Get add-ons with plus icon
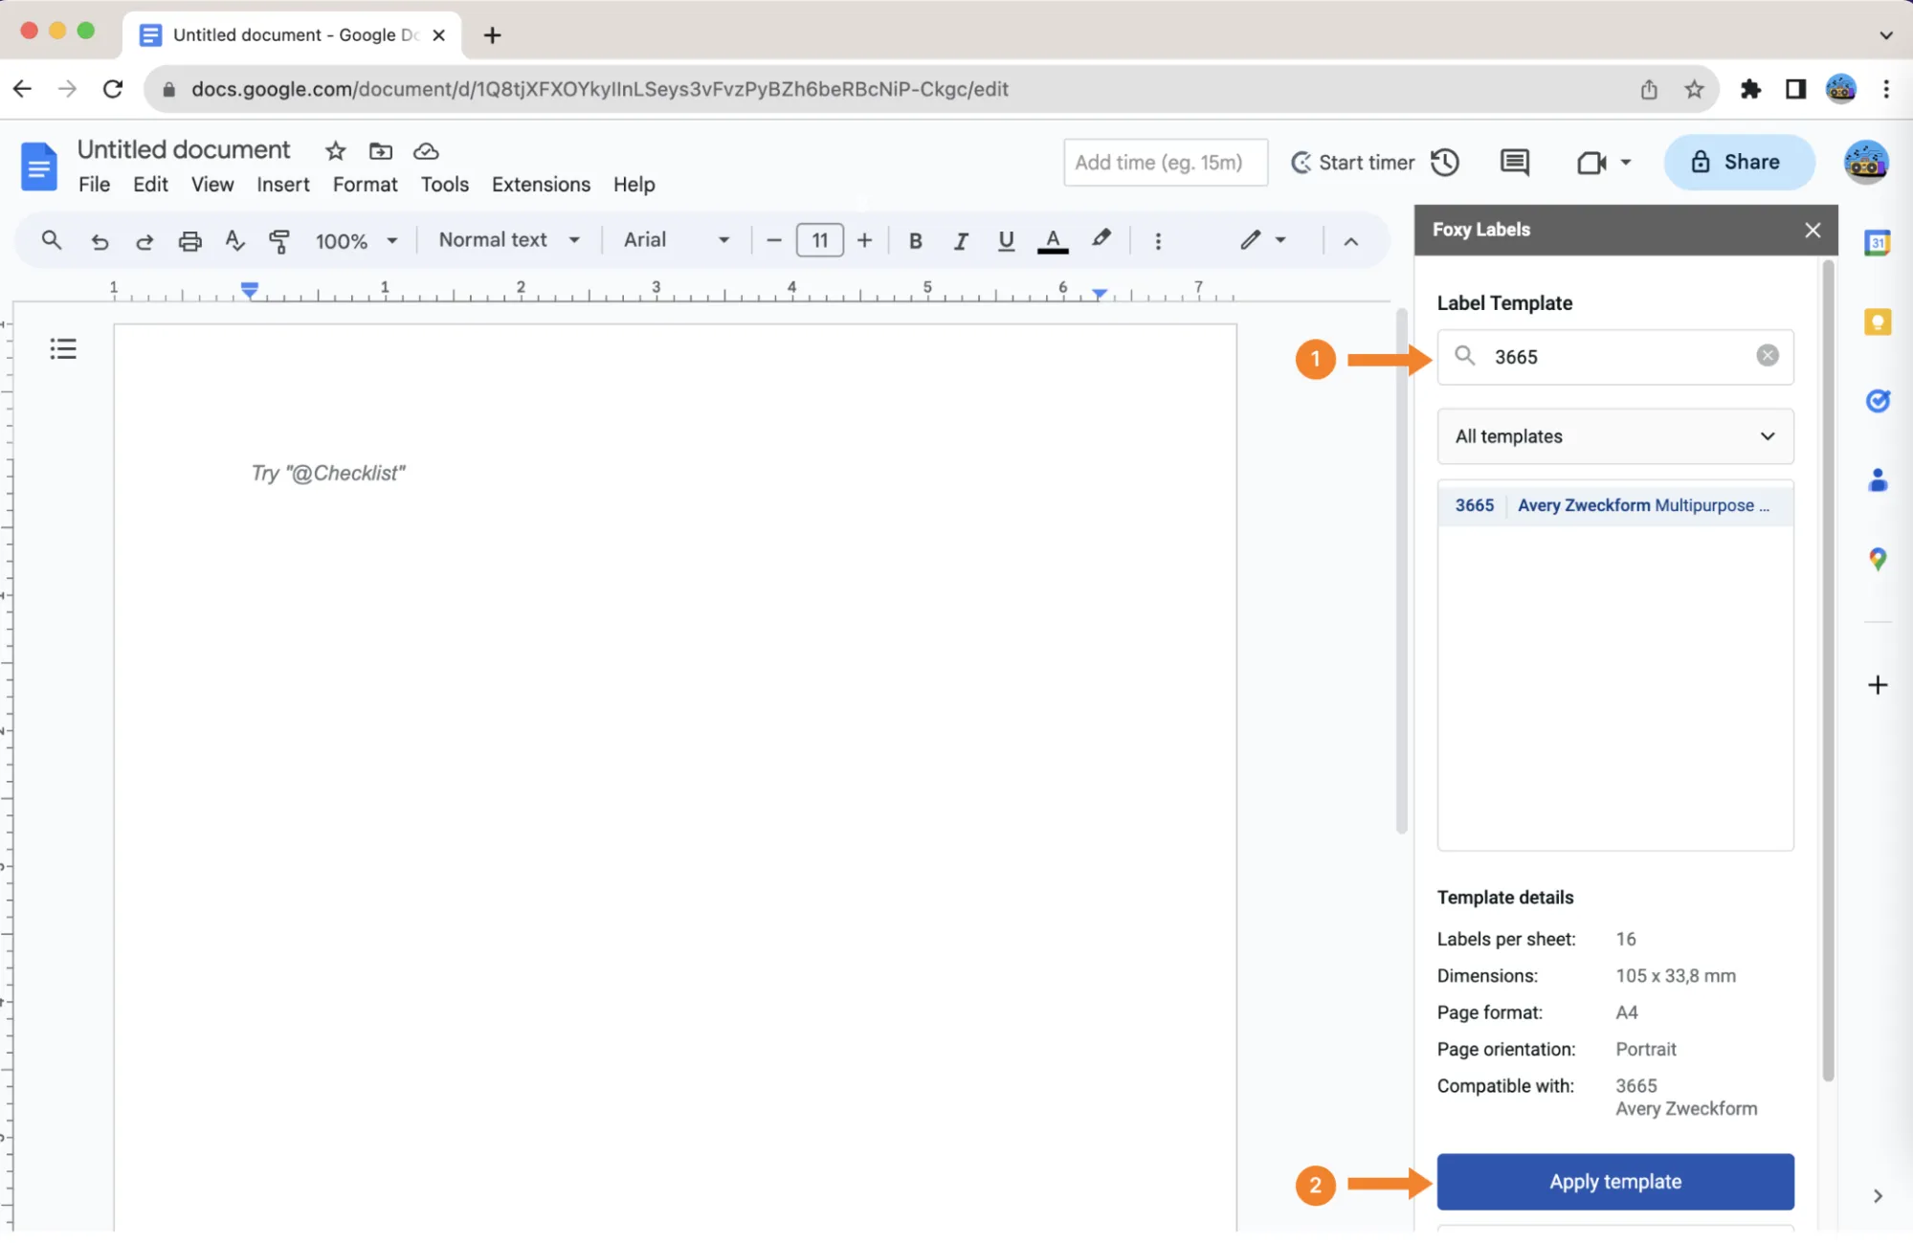Screen dimensions: 1913x1244 pos(1877,685)
